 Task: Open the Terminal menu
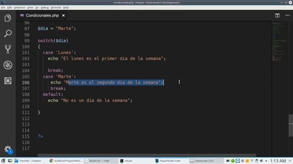tap(56, 8)
